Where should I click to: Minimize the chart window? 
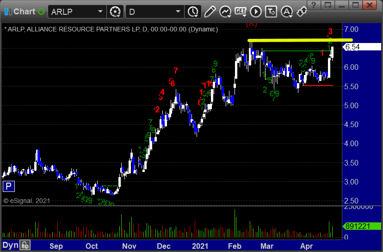(341, 5)
